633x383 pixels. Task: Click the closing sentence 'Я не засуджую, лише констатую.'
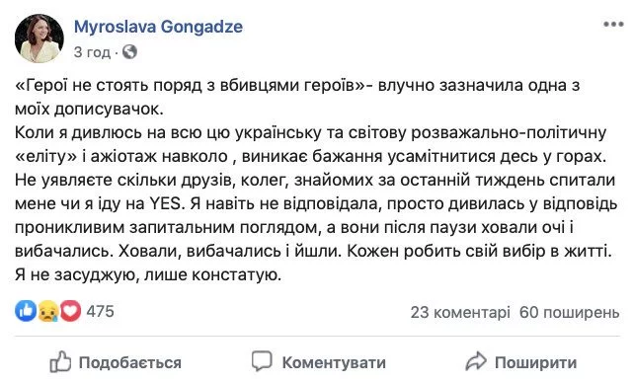[x=148, y=275]
